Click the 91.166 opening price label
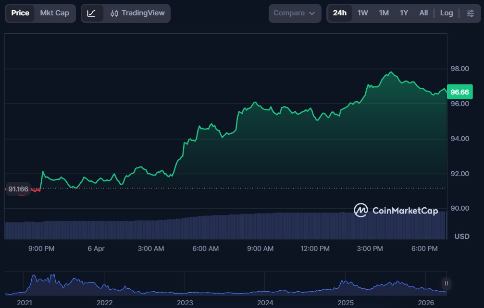Viewport: 484px width, 308px height. 18,190
